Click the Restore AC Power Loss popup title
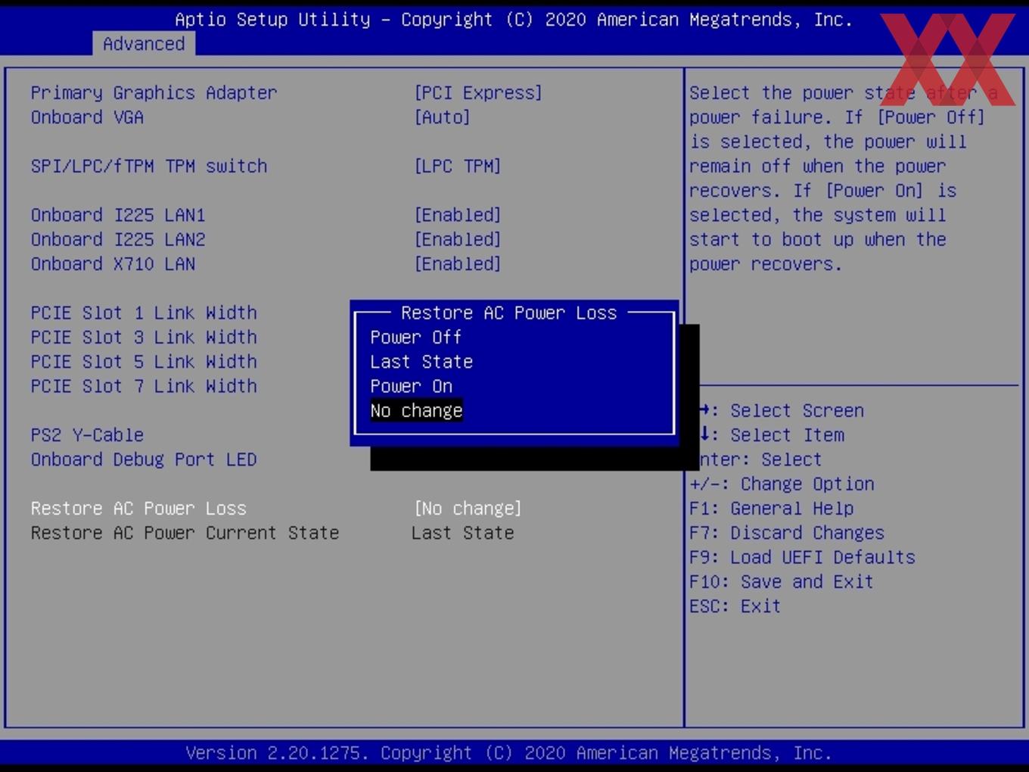 (x=509, y=313)
